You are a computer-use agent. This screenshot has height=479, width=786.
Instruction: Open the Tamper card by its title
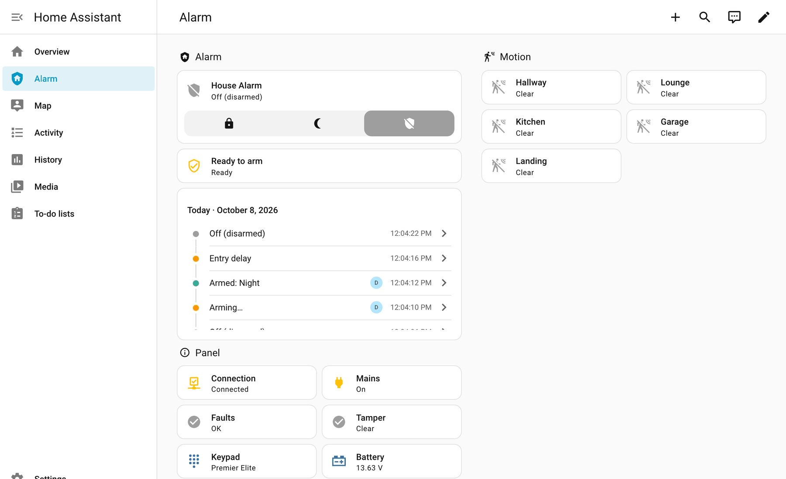(371, 418)
